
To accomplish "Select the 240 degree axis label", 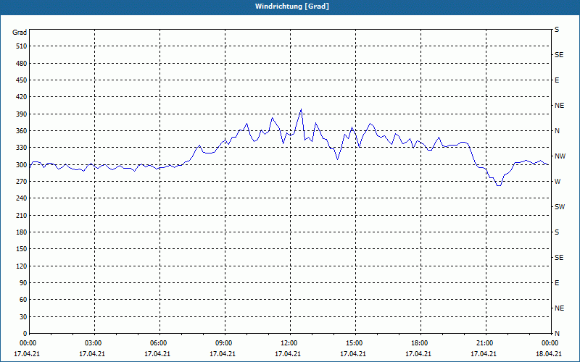I will (22, 198).
